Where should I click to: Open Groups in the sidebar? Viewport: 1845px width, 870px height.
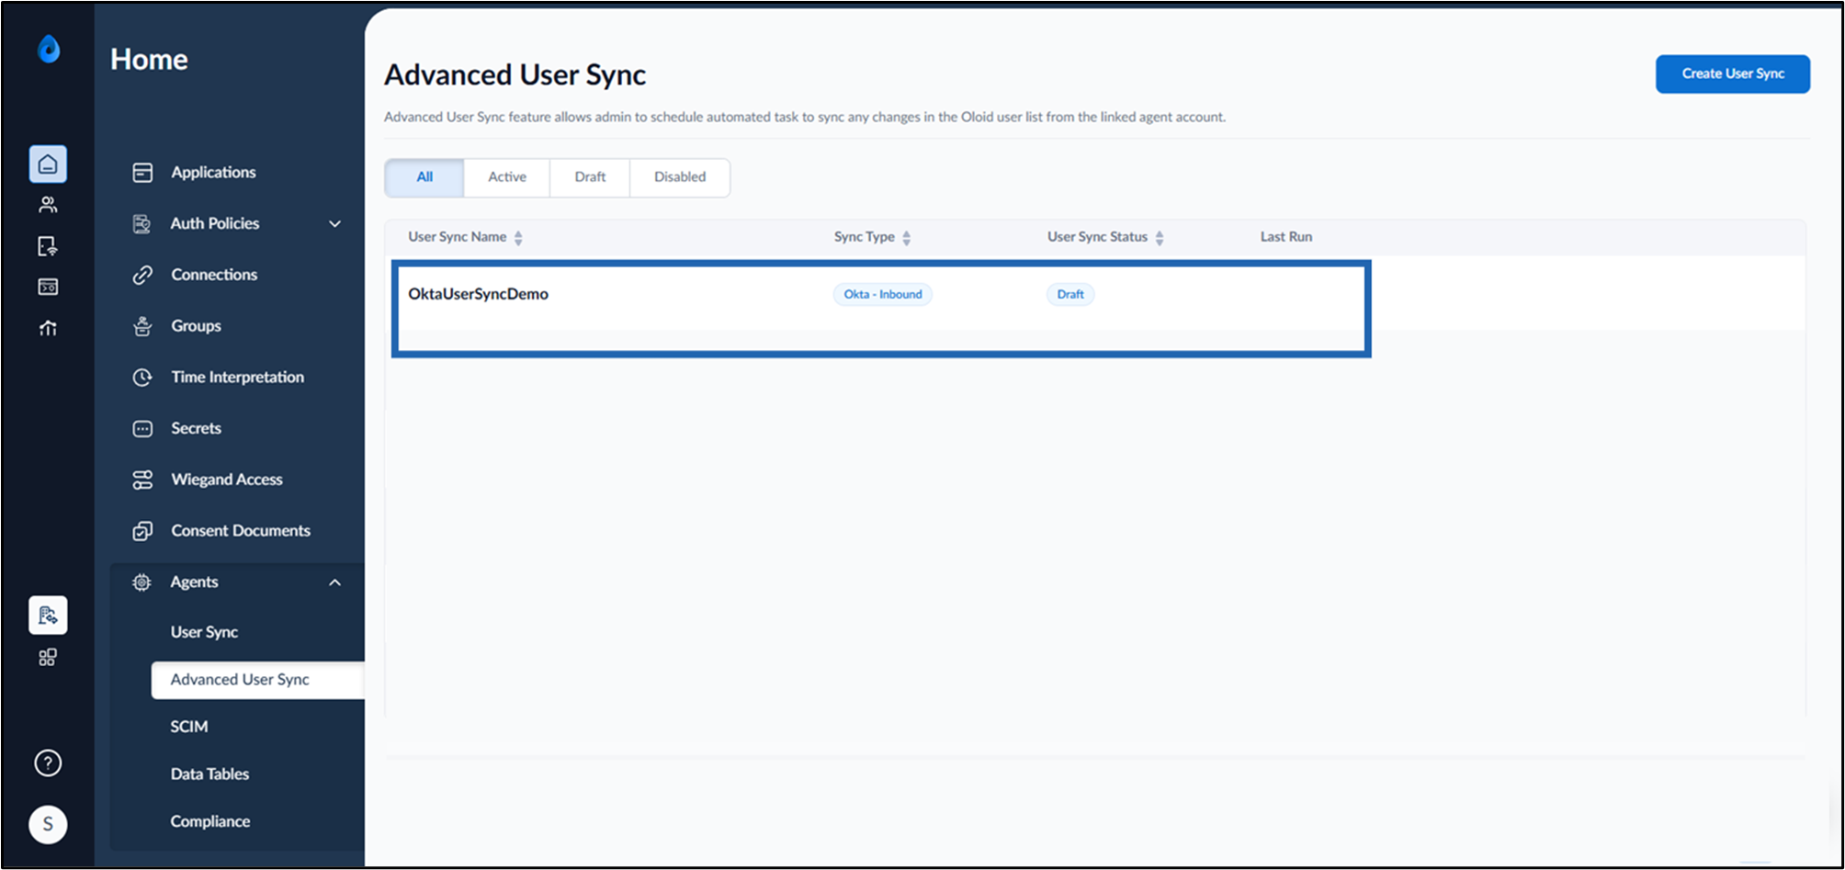[196, 326]
